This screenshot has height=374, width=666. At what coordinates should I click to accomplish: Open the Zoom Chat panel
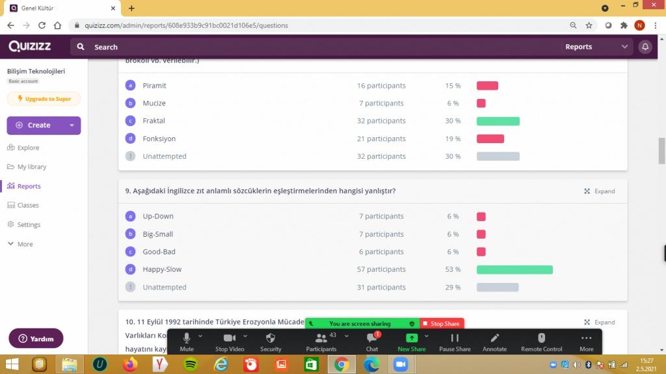[372, 338]
